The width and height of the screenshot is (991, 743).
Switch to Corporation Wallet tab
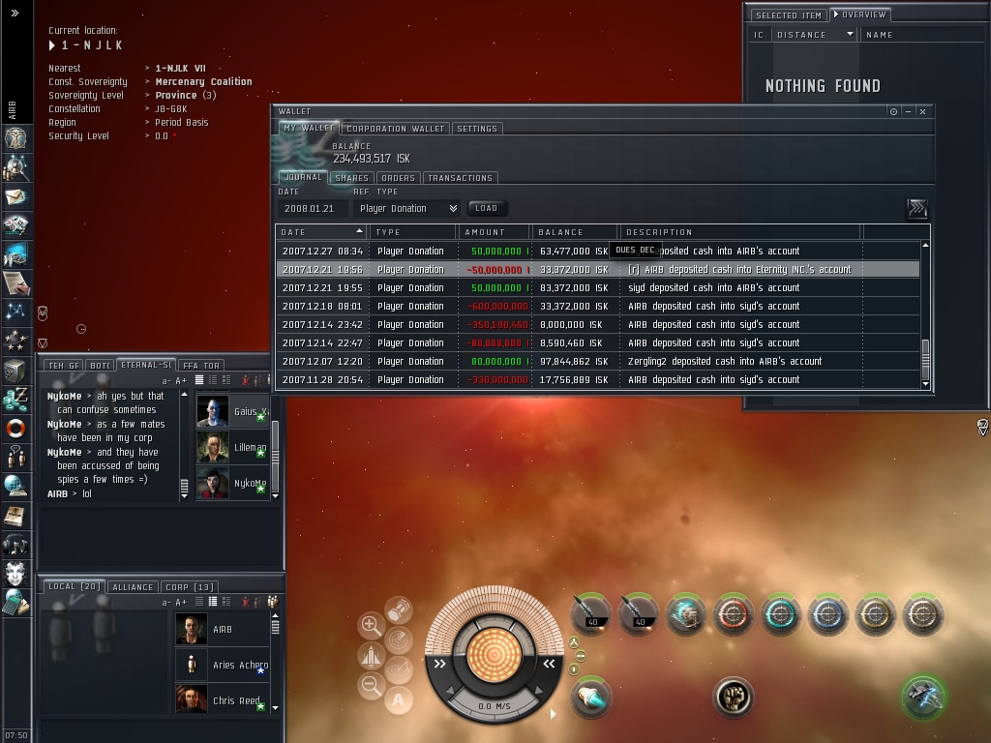click(396, 129)
